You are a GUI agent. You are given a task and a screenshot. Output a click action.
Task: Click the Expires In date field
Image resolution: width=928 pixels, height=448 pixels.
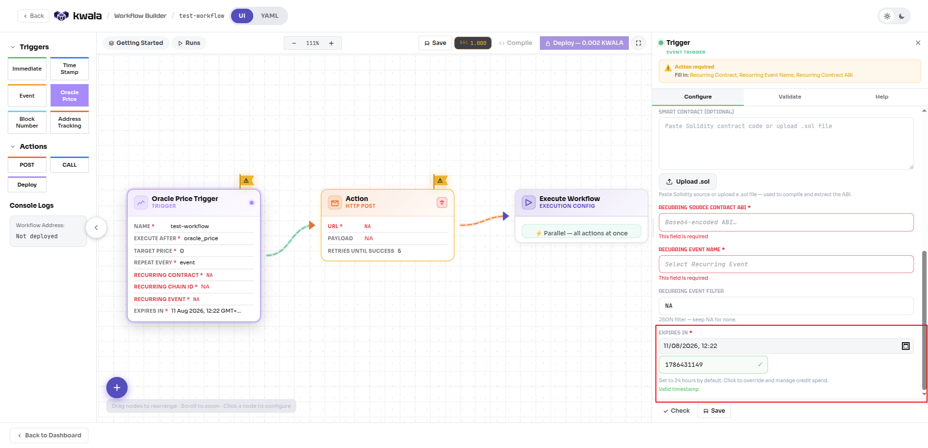click(786, 346)
